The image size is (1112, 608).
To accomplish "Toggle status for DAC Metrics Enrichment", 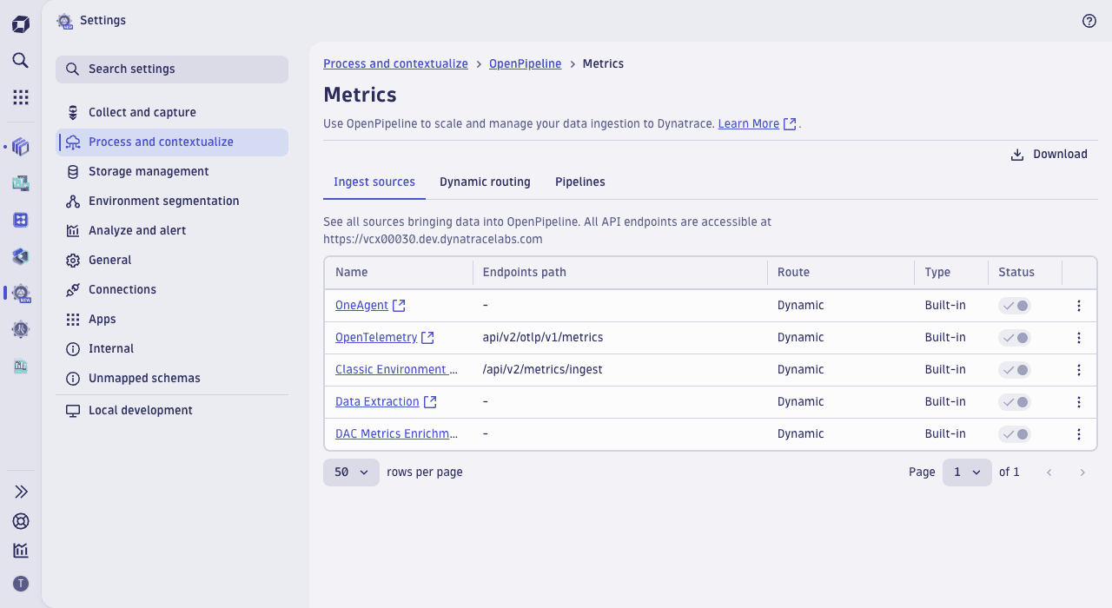I will (1015, 434).
